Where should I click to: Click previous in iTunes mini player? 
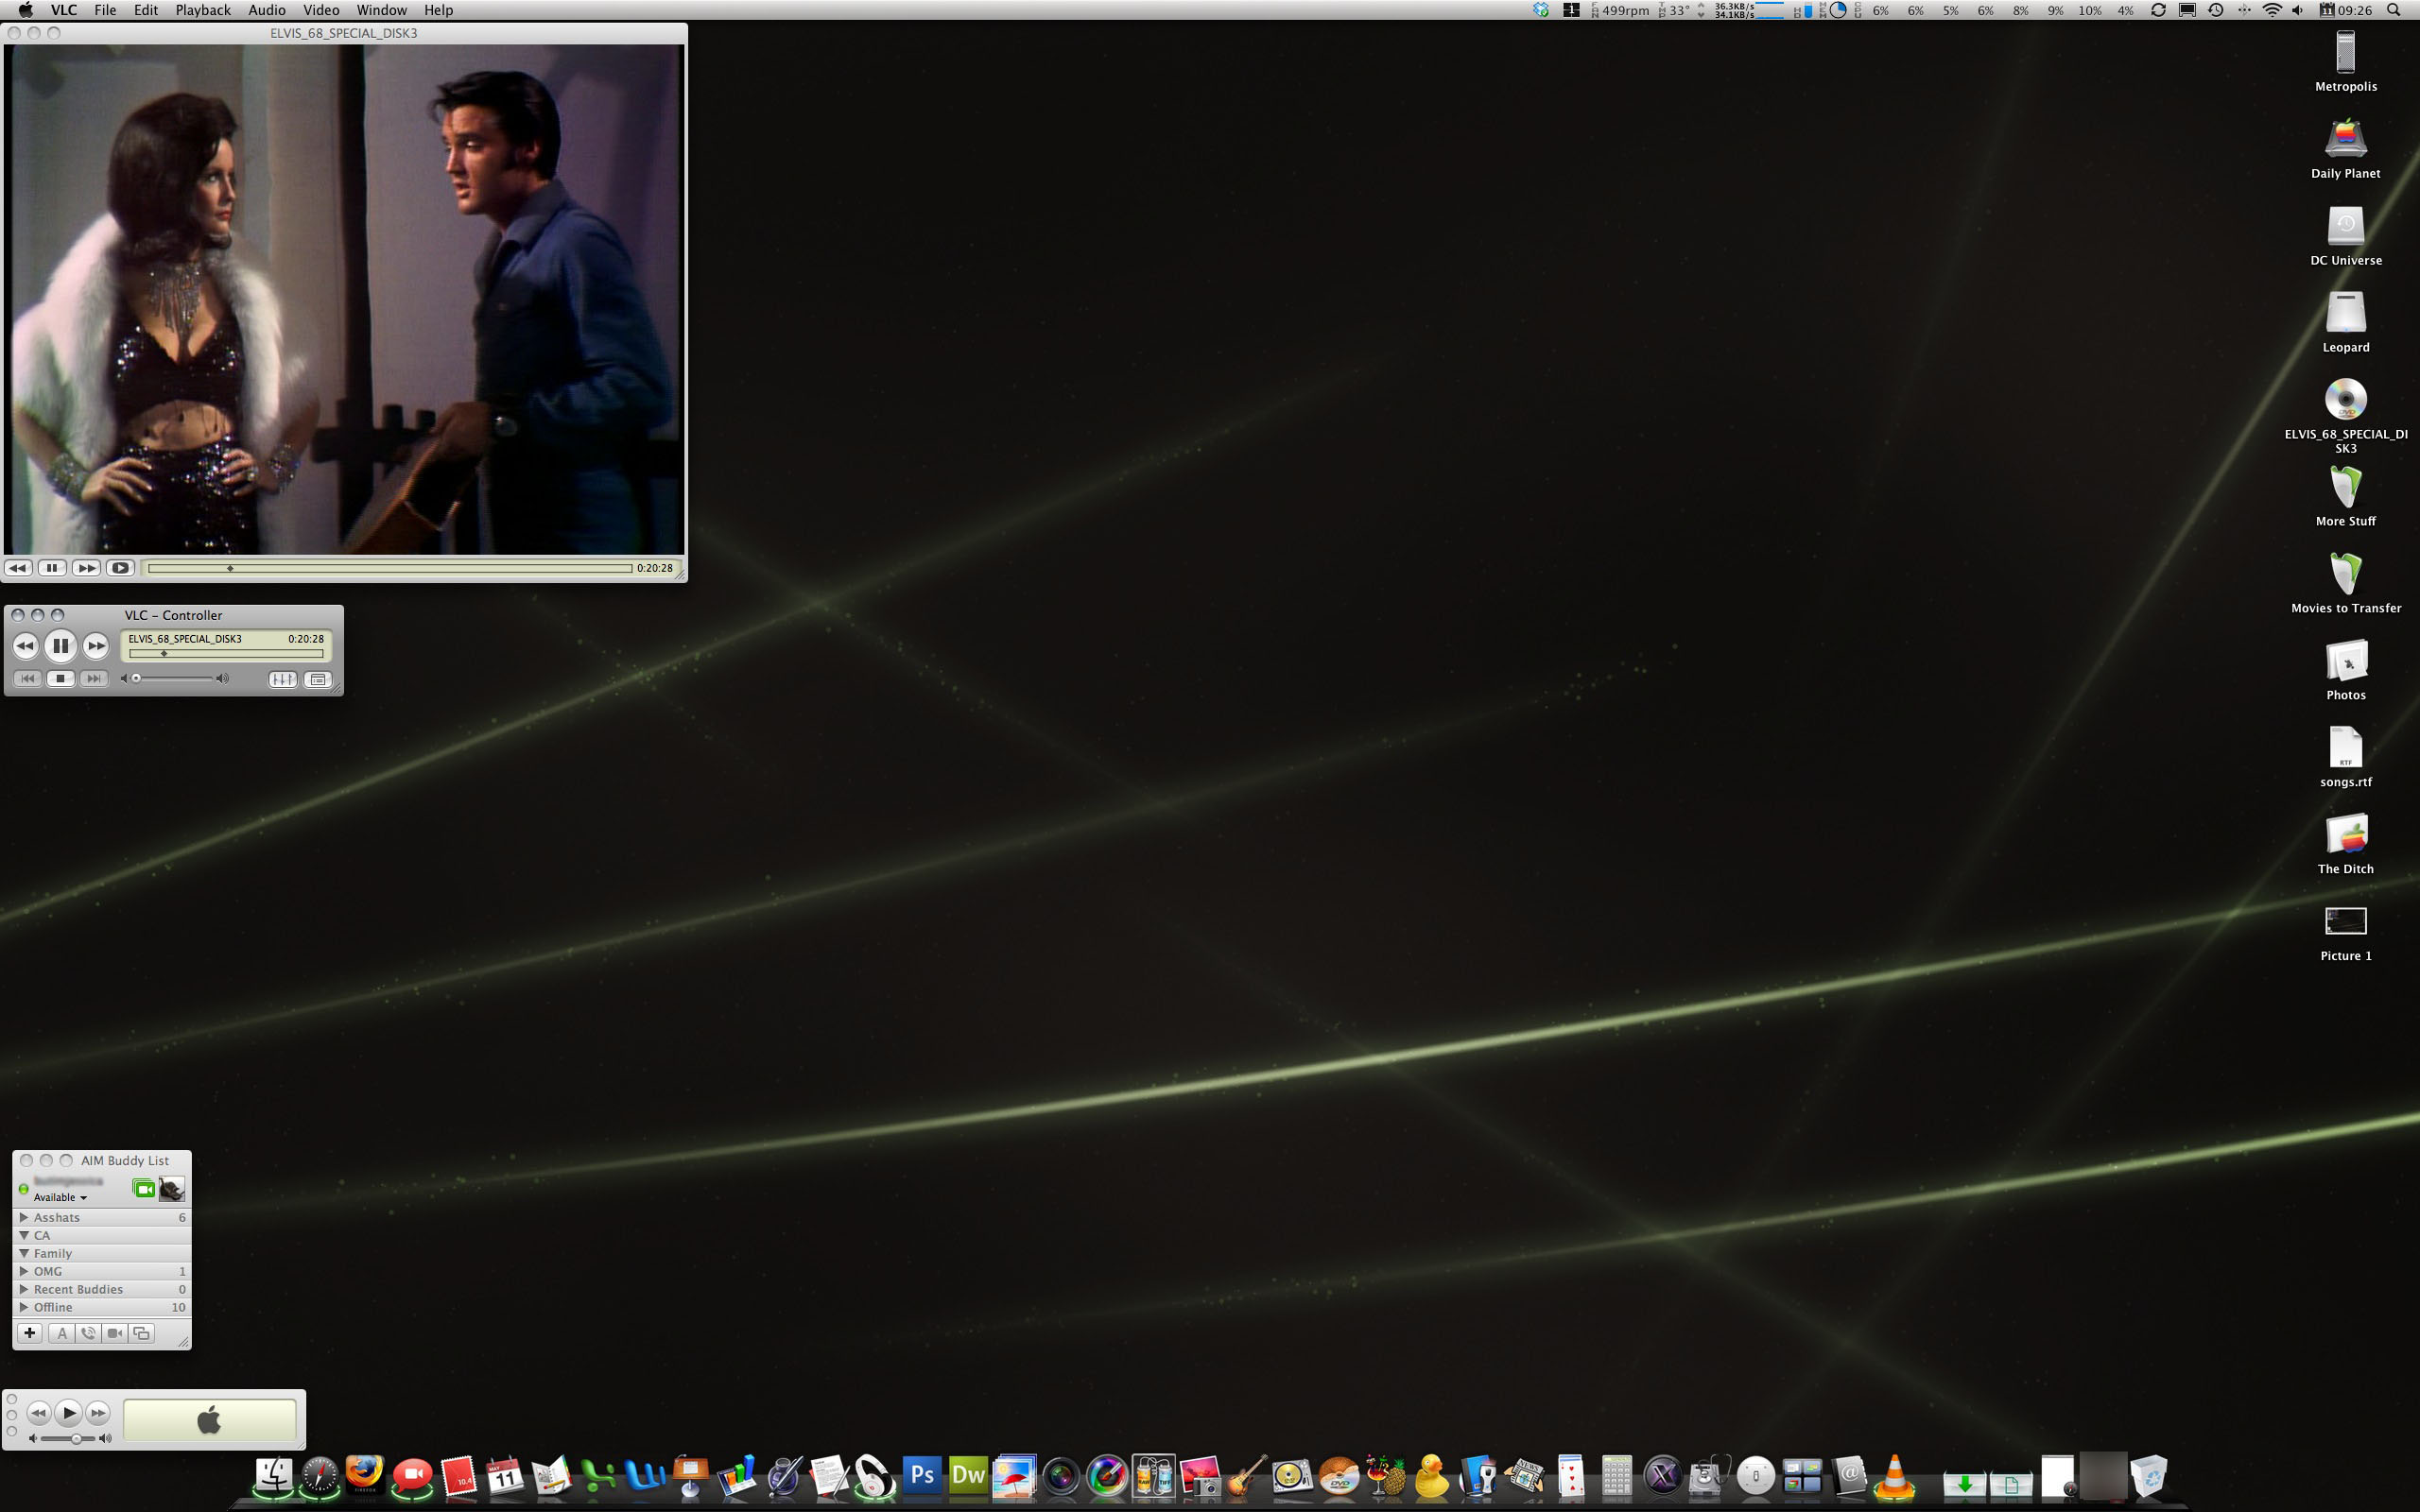pos(38,1413)
